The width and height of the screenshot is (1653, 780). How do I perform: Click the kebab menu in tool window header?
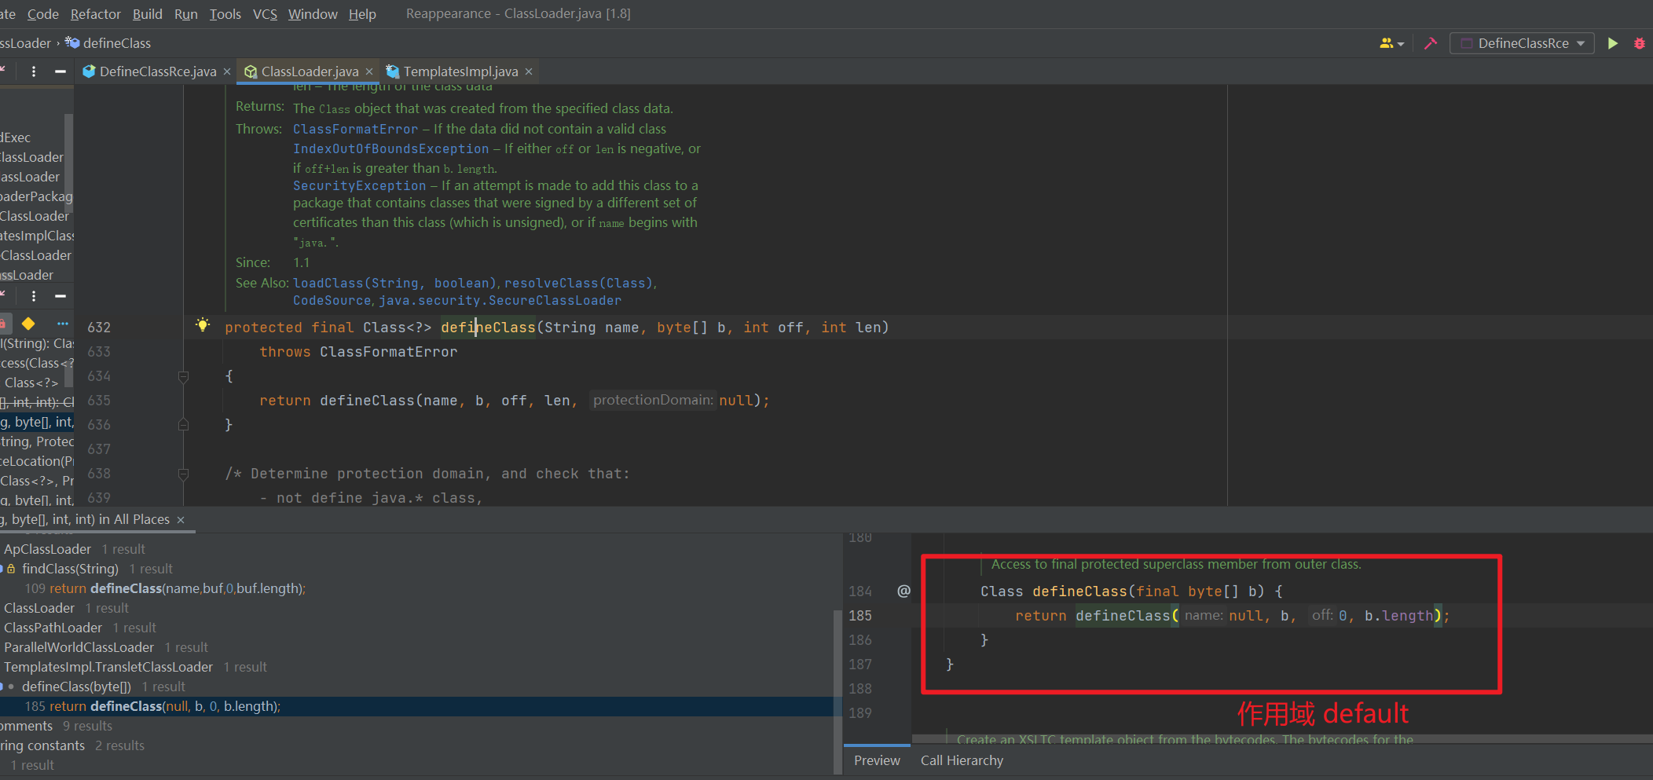pyautogui.click(x=34, y=71)
